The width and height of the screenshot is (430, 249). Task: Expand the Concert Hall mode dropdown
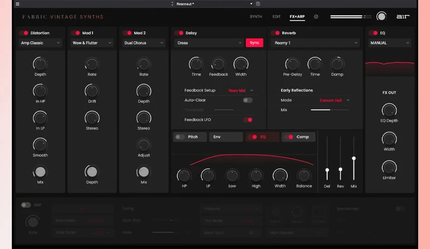pyautogui.click(x=334, y=100)
